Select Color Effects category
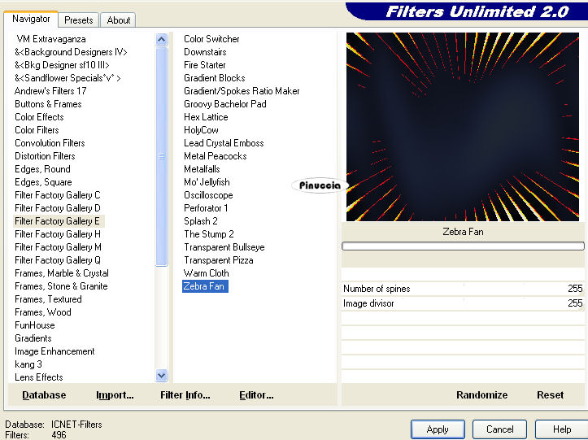 [39, 117]
